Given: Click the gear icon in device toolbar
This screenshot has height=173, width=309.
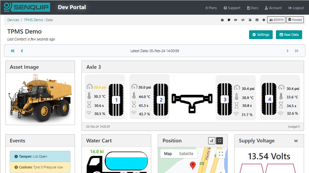Looking at the screenshot, I should point(264,20).
